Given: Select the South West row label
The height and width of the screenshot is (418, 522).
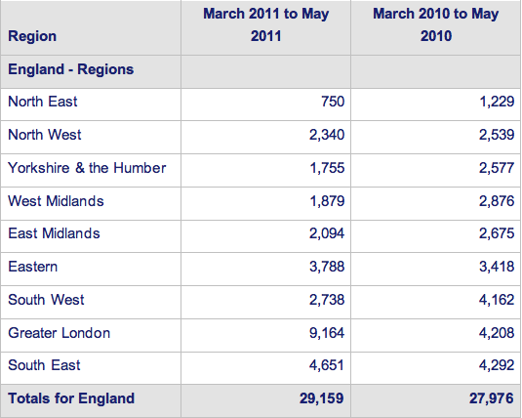Looking at the screenshot, I should tap(46, 300).
